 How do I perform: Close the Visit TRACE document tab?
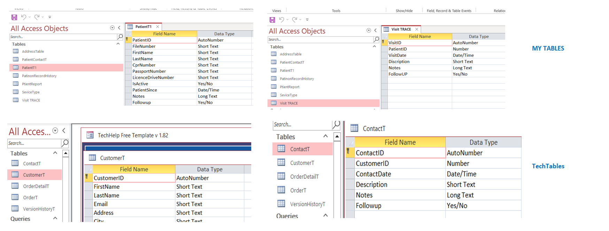point(417,29)
